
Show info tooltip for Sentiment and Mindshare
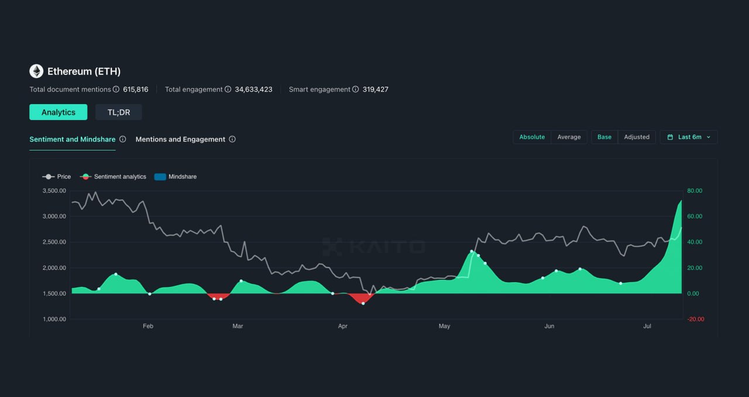point(122,139)
